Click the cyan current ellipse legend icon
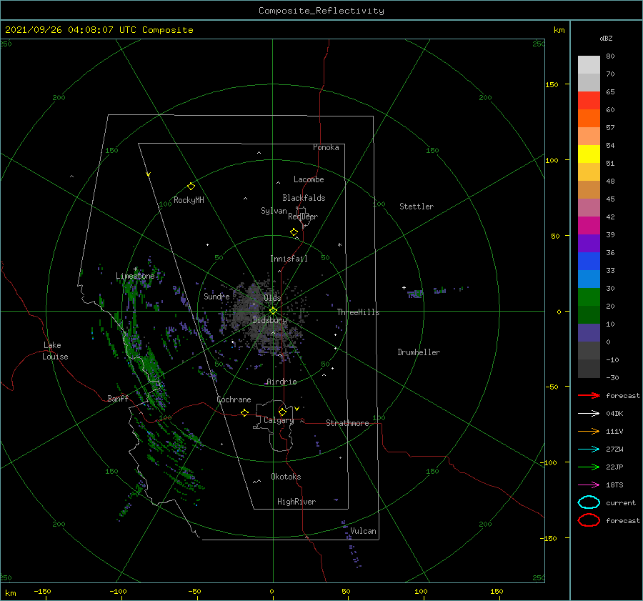 (589, 502)
